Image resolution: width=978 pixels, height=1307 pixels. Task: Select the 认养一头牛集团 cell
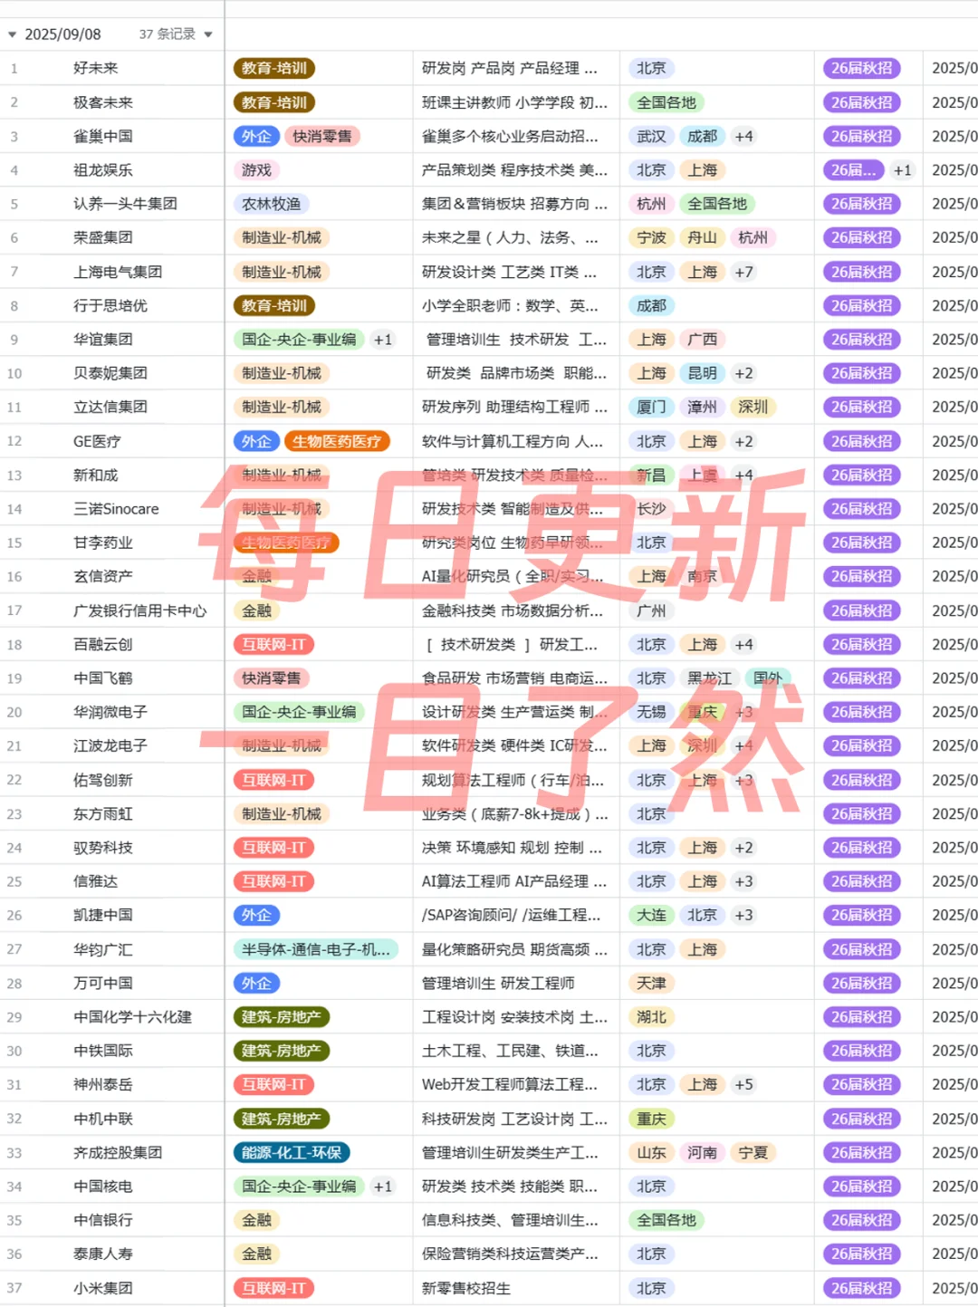[125, 204]
